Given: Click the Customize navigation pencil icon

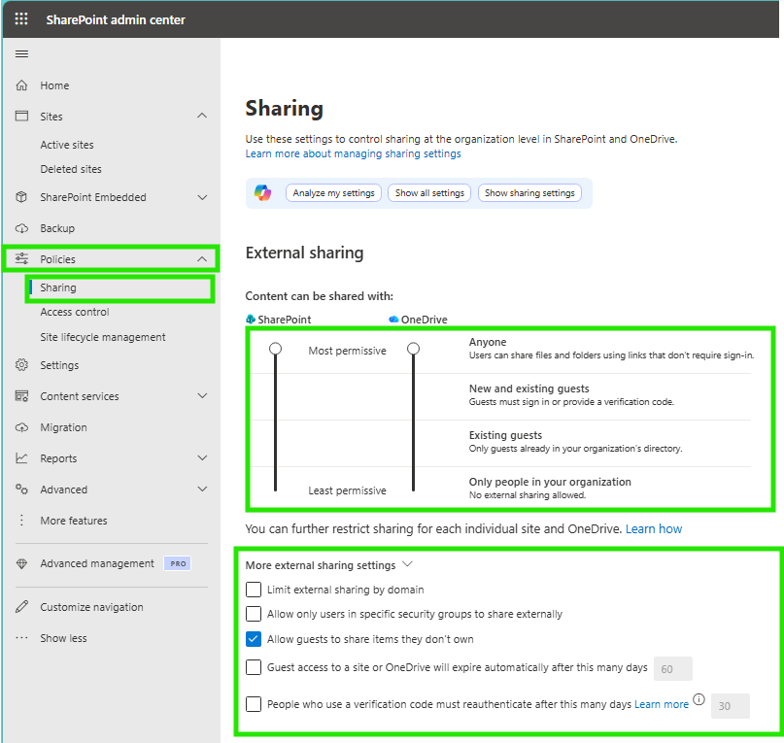Looking at the screenshot, I should coord(21,606).
